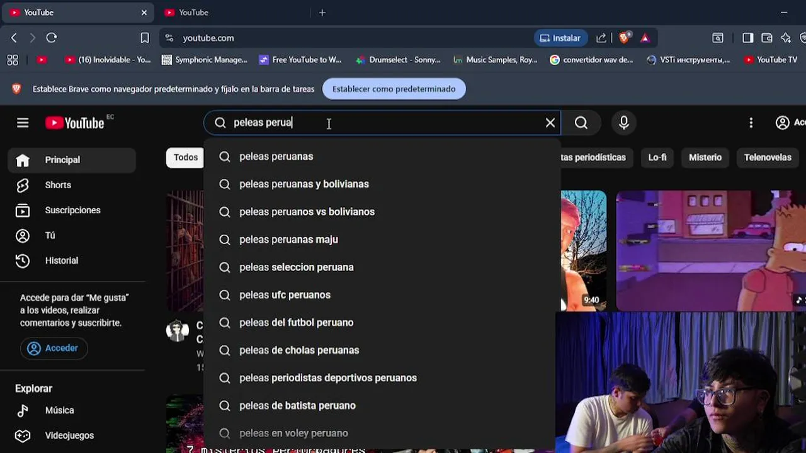
Task: Select the Telenovelas filter chip
Action: coord(768,157)
